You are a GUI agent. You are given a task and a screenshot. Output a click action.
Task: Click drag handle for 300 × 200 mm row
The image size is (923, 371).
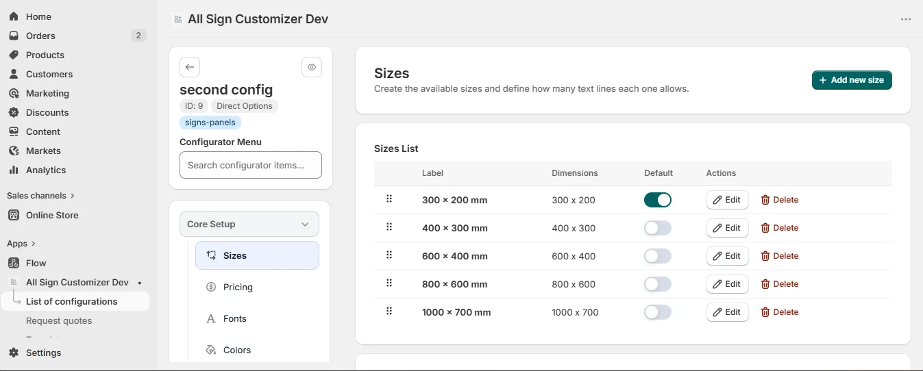click(389, 199)
